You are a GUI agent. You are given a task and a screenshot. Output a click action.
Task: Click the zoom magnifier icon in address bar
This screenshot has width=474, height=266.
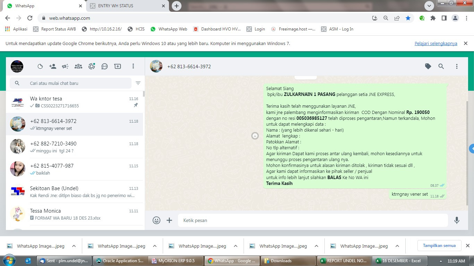point(386,18)
